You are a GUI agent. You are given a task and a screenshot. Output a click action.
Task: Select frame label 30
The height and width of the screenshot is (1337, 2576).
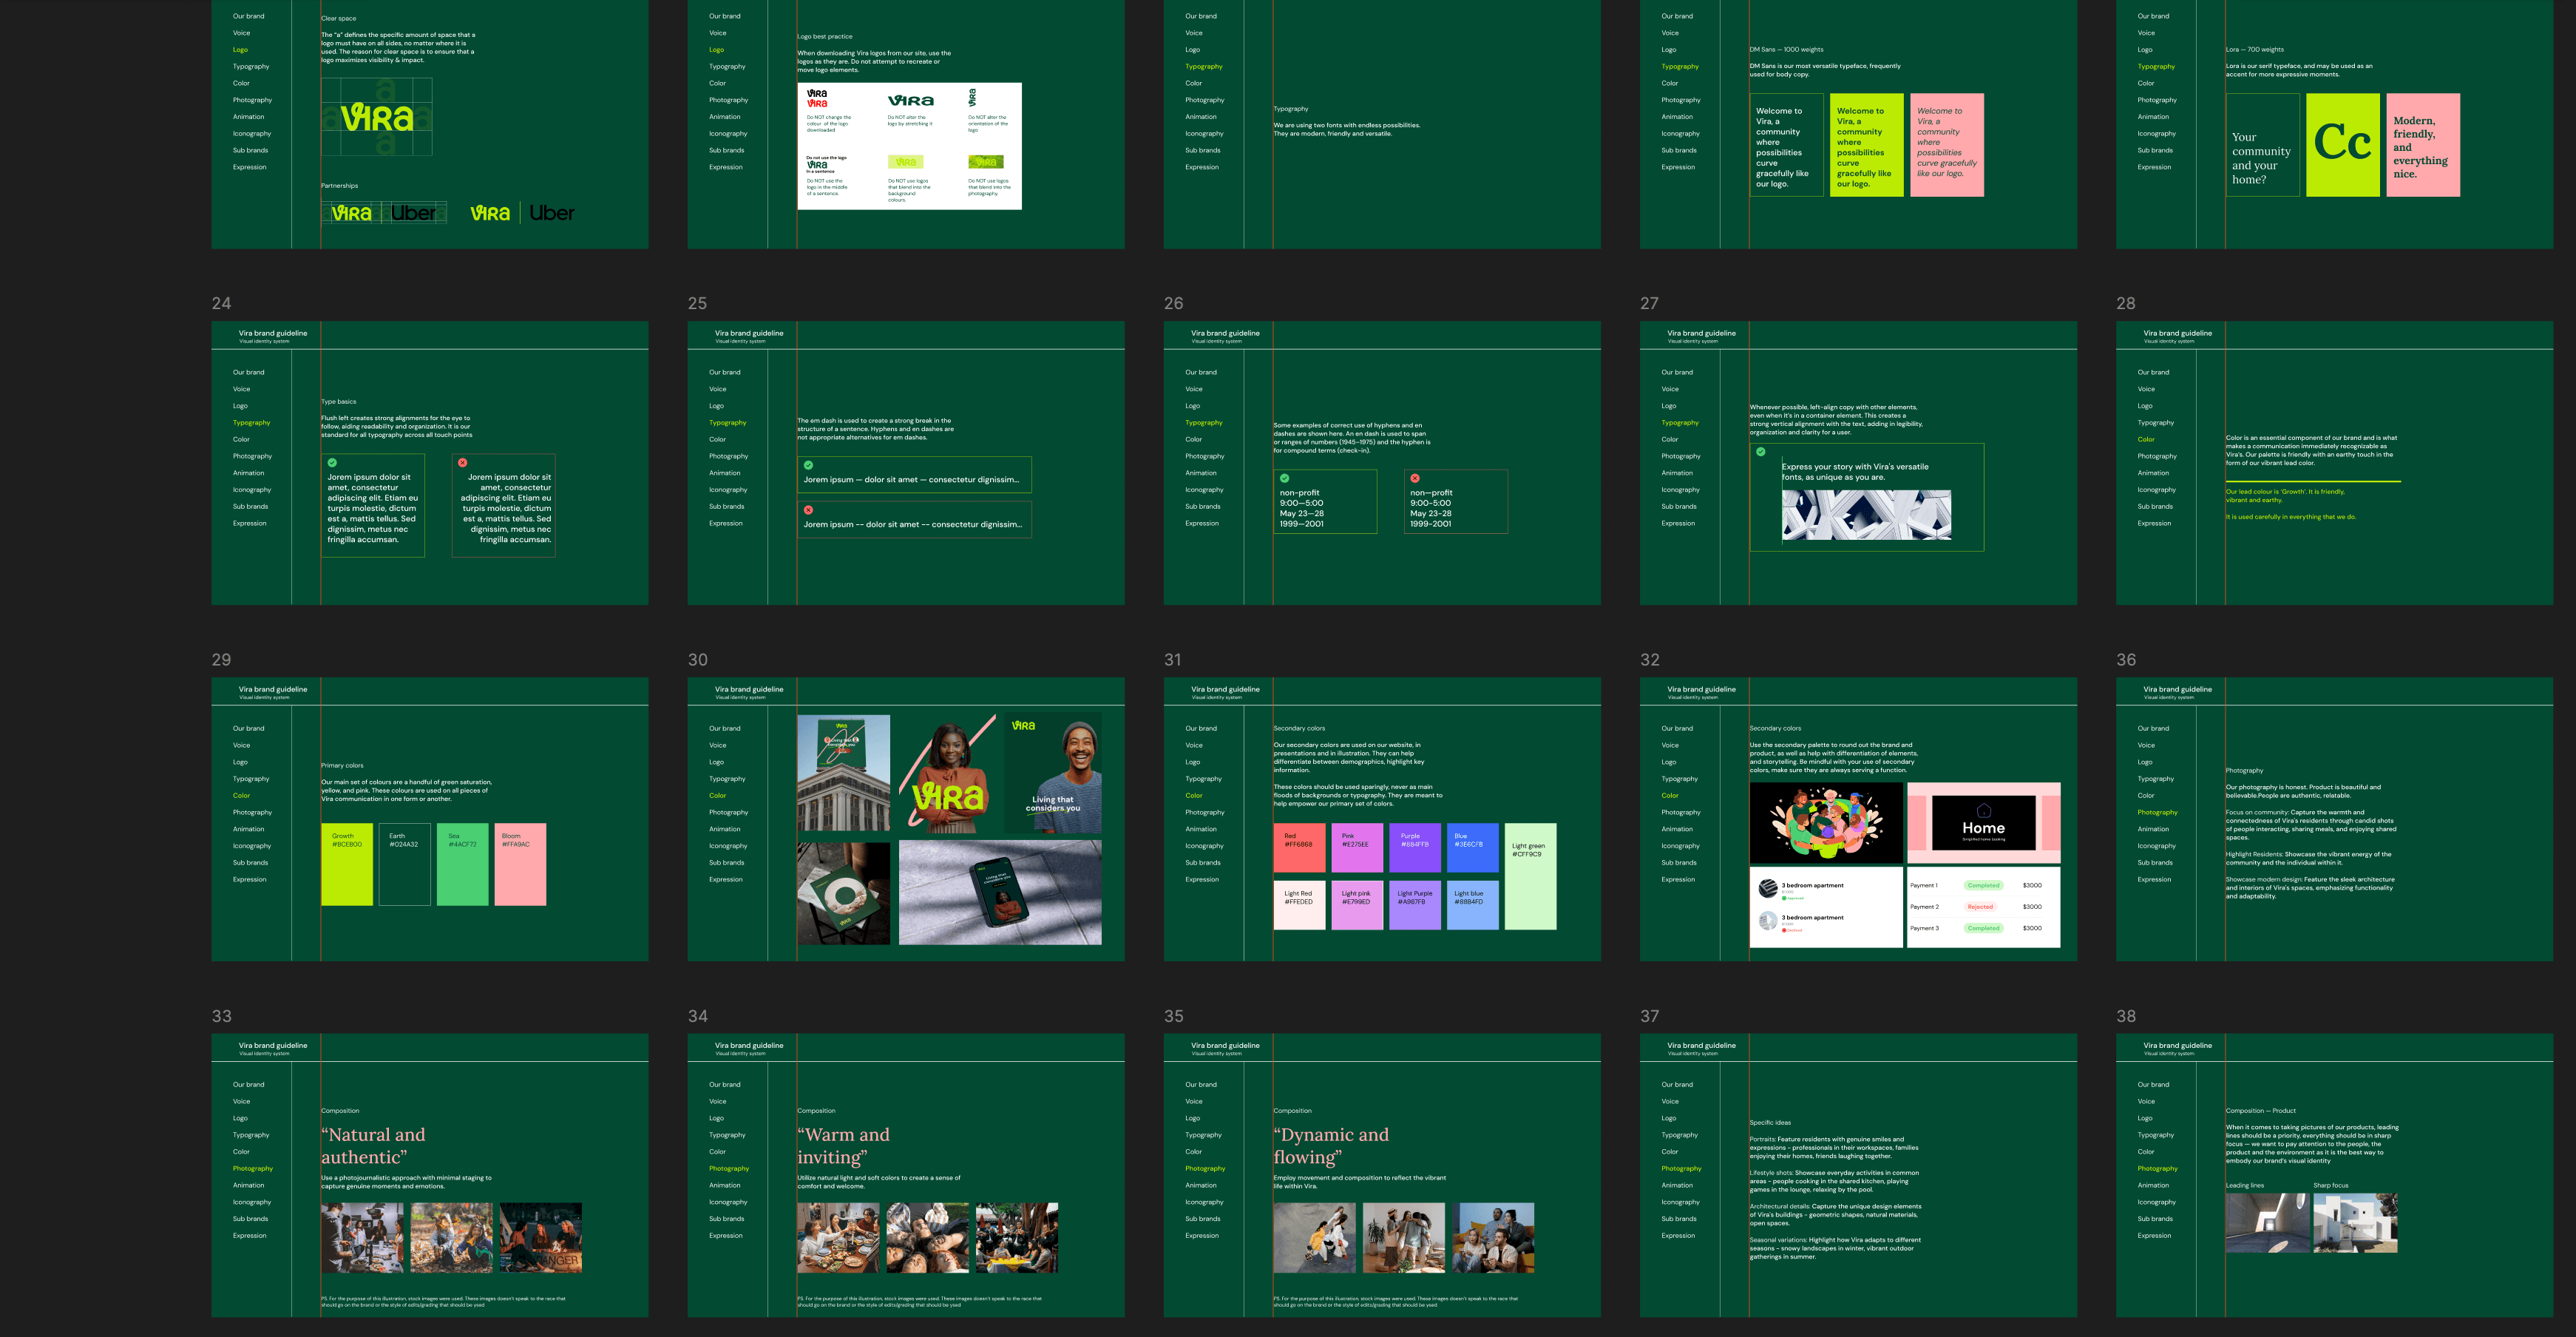pos(697,660)
